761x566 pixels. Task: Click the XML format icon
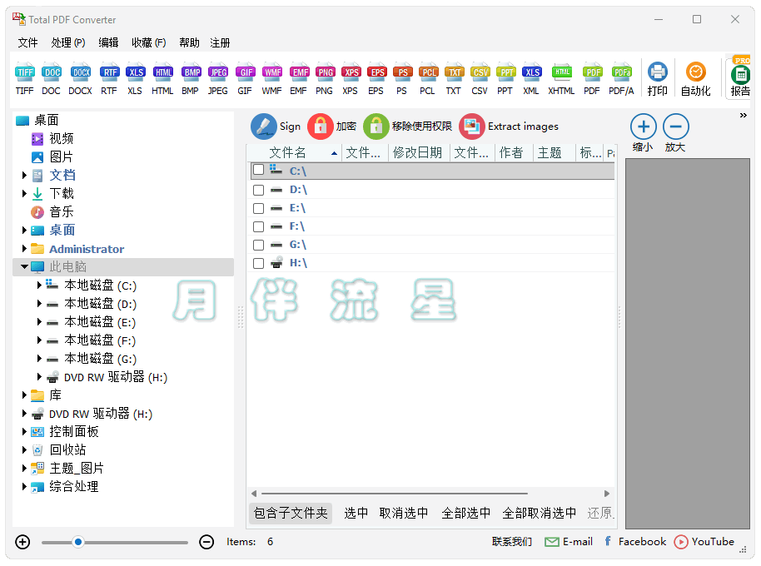coord(531,78)
